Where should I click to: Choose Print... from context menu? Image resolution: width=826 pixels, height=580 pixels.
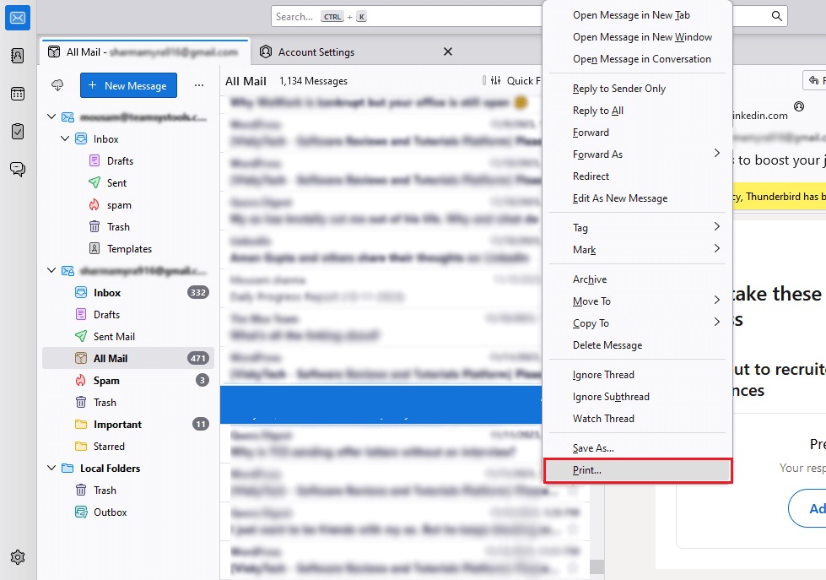[637, 470]
